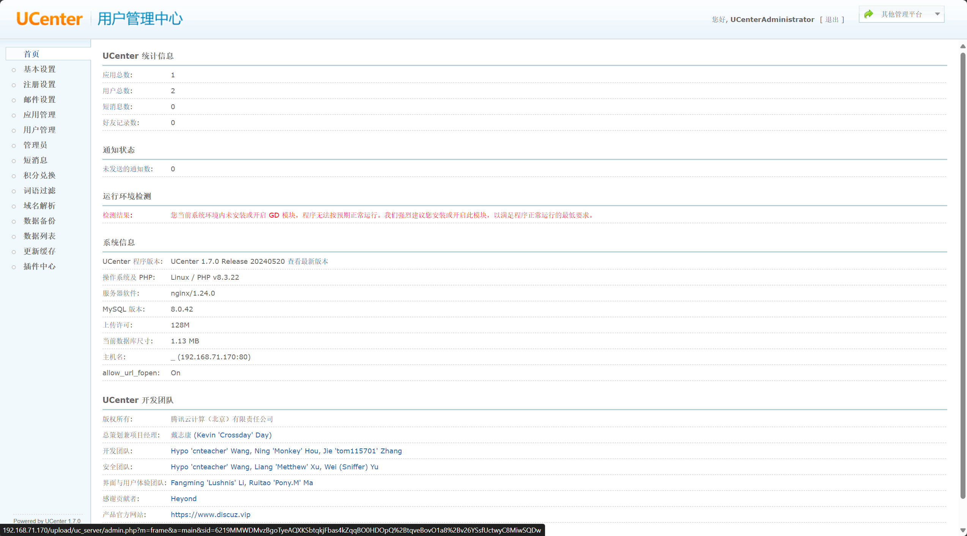Open 注册设置 menu item
The height and width of the screenshot is (536, 967).
[x=39, y=85]
